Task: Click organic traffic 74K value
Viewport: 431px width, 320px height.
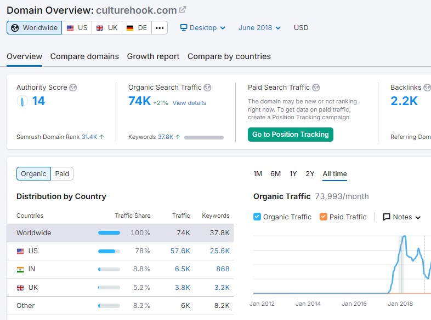Action: (139, 101)
